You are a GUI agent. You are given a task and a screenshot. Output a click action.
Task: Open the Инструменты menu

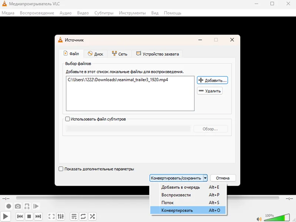132,13
